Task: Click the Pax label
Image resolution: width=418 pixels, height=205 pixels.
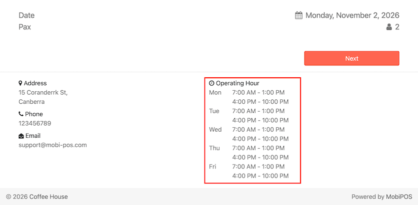Action: click(25, 27)
